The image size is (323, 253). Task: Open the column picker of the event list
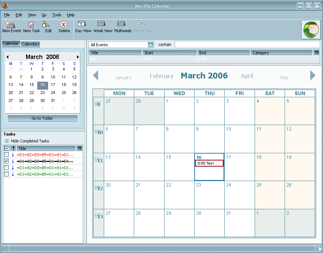click(316, 52)
